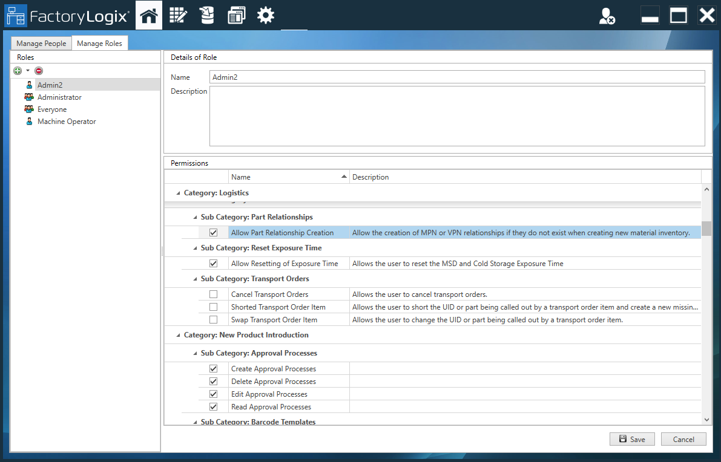
Task: Collapse Category: New Product Introduction
Action: [179, 335]
